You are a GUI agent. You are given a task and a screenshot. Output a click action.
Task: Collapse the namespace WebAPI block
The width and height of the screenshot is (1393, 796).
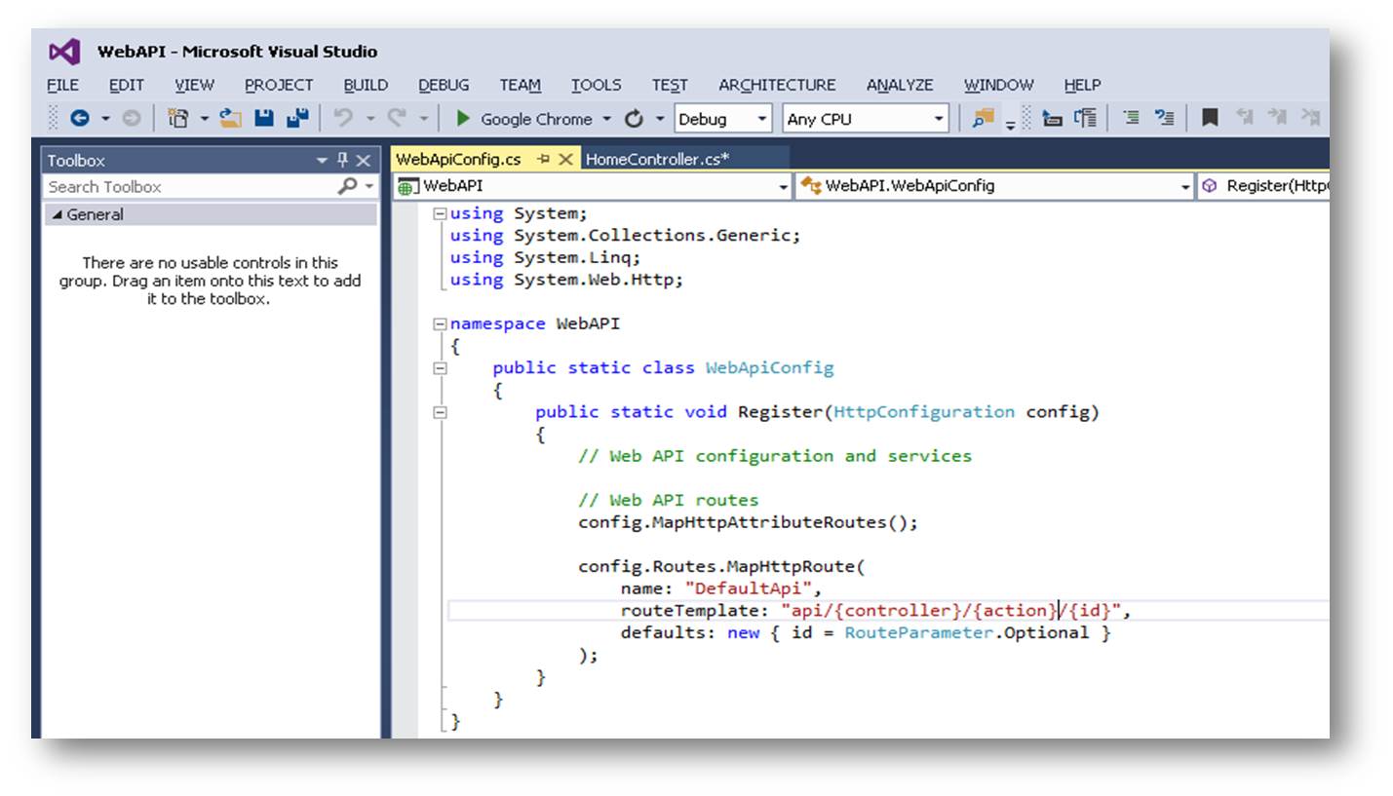pos(440,324)
